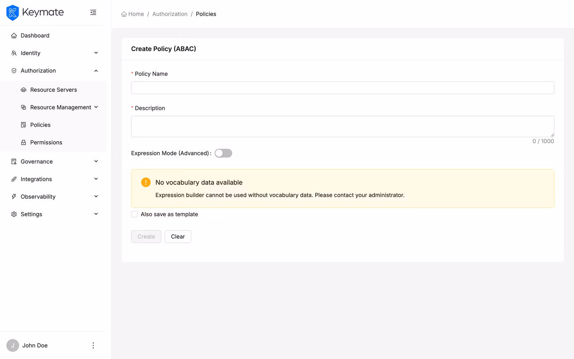Click the John Doe avatar
Viewport: 574px width, 359px height.
tap(13, 345)
